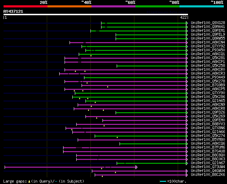Viewport: 227px width, 184px height.
Task: Click the green ~80% legend segment
Action: 157,6
